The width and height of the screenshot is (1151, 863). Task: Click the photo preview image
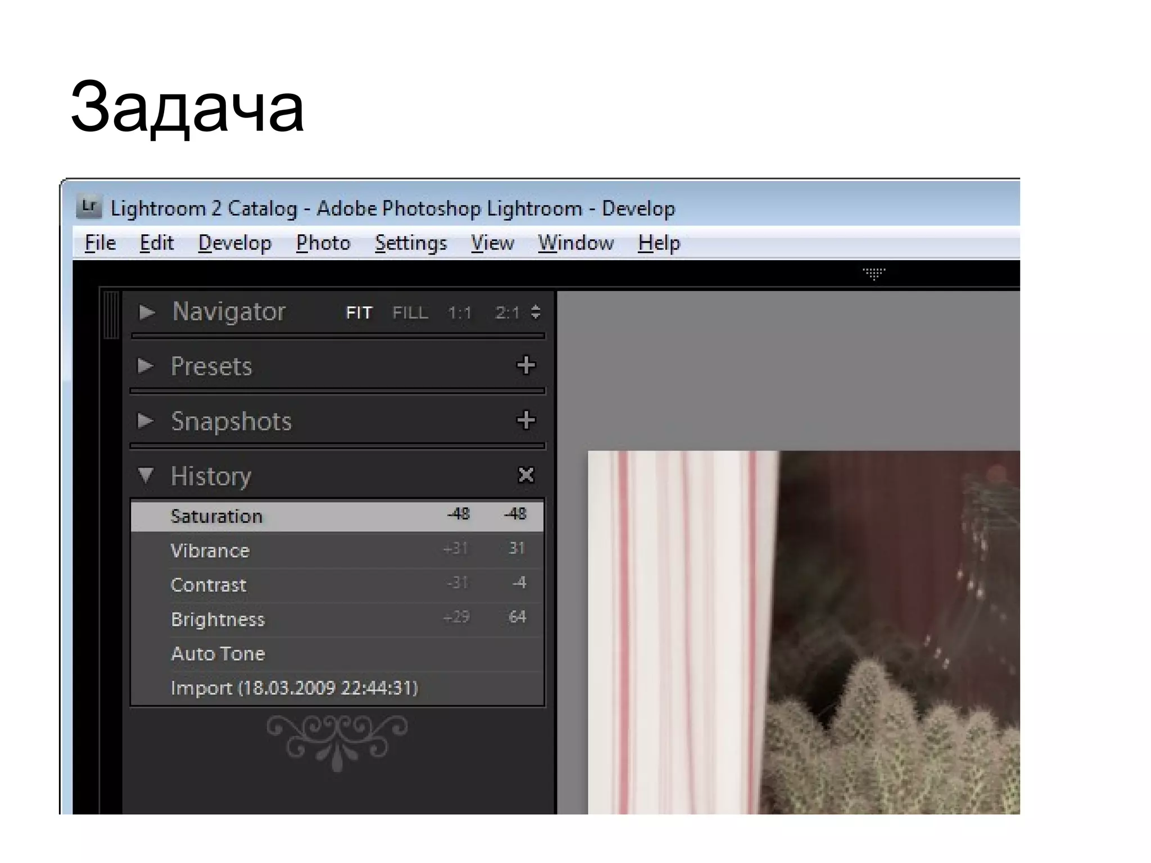[x=804, y=632]
